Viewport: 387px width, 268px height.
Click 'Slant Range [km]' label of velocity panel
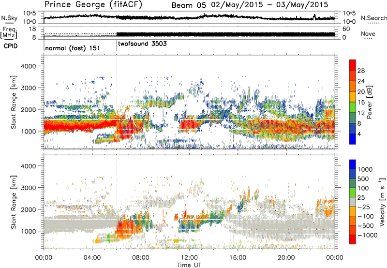tap(14, 202)
